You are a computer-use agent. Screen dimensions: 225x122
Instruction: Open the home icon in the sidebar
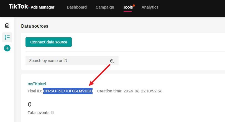tap(7, 25)
